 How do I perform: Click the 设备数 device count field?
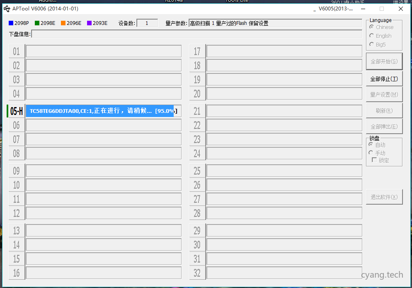[147, 23]
